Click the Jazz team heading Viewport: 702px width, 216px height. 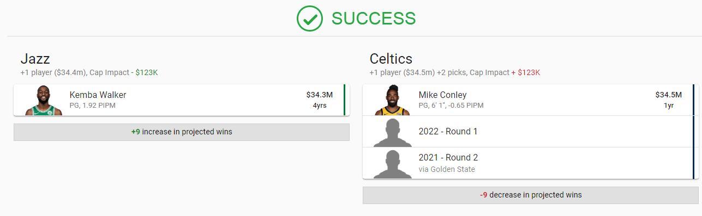[x=35, y=59]
